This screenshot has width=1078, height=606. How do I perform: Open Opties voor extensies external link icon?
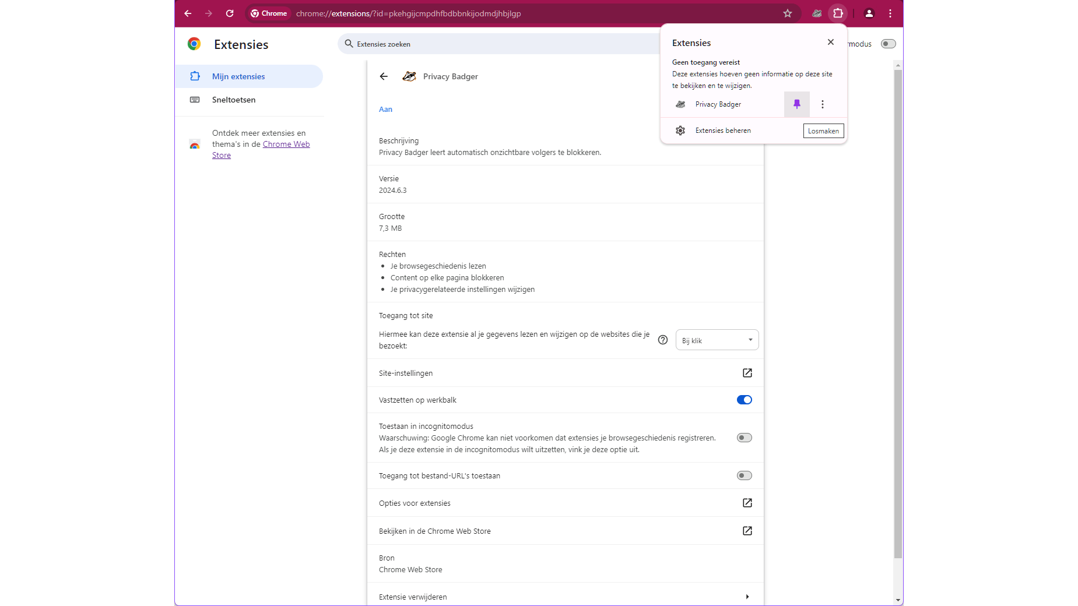[747, 503]
